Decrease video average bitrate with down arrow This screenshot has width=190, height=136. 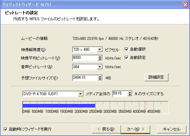100,59
